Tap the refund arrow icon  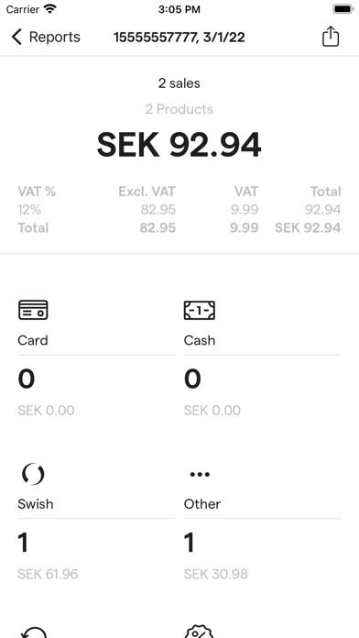(x=34, y=632)
